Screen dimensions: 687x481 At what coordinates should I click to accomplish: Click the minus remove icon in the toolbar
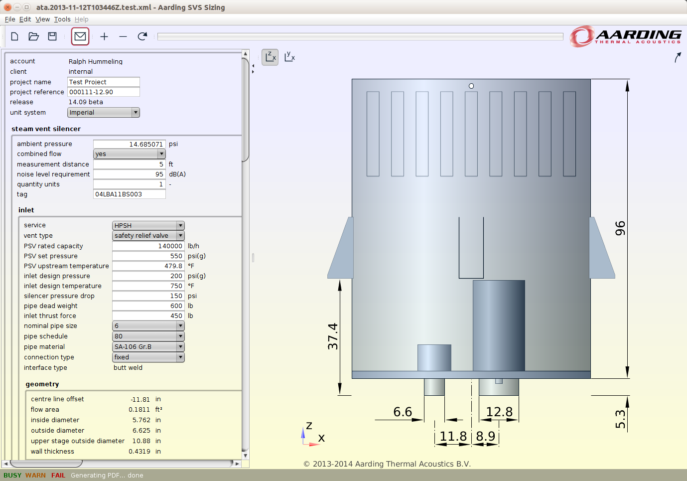tap(123, 36)
